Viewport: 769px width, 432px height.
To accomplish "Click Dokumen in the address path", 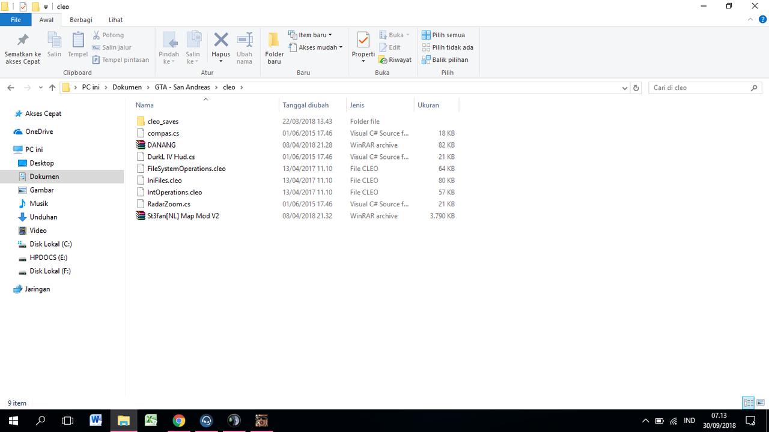I will (127, 88).
